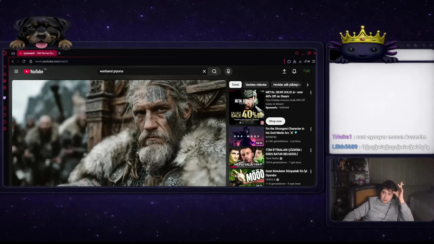Viewport: 434px width, 244px height.
Task: Open more options for Goat Simulator video
Action: [x=311, y=171]
